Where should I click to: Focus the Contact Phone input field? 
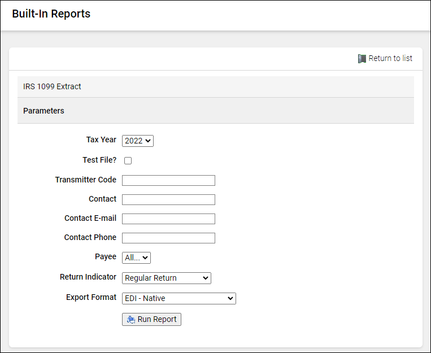point(168,238)
